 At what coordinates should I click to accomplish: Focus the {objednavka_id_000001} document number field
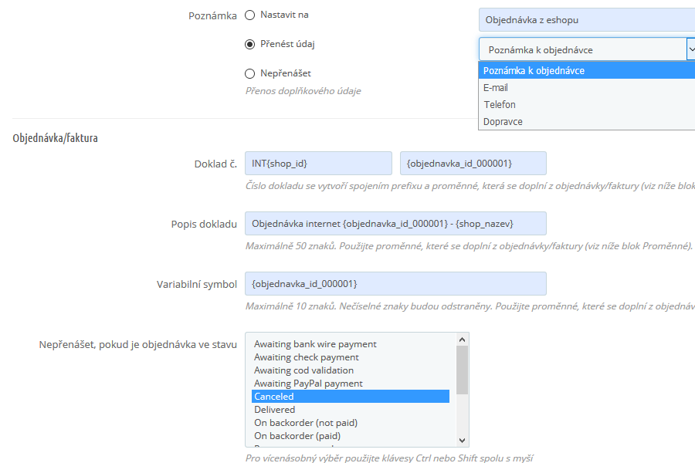coord(473,164)
